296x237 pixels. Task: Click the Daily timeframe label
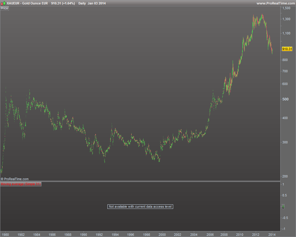(x=82, y=3)
